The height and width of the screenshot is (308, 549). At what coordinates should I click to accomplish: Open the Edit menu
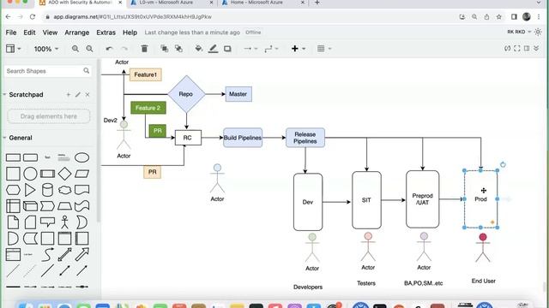29,33
